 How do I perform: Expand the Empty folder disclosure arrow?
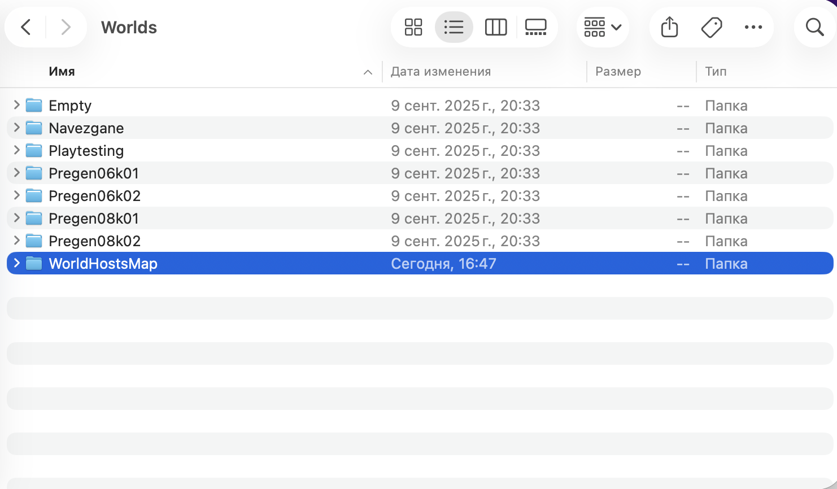[16, 105]
